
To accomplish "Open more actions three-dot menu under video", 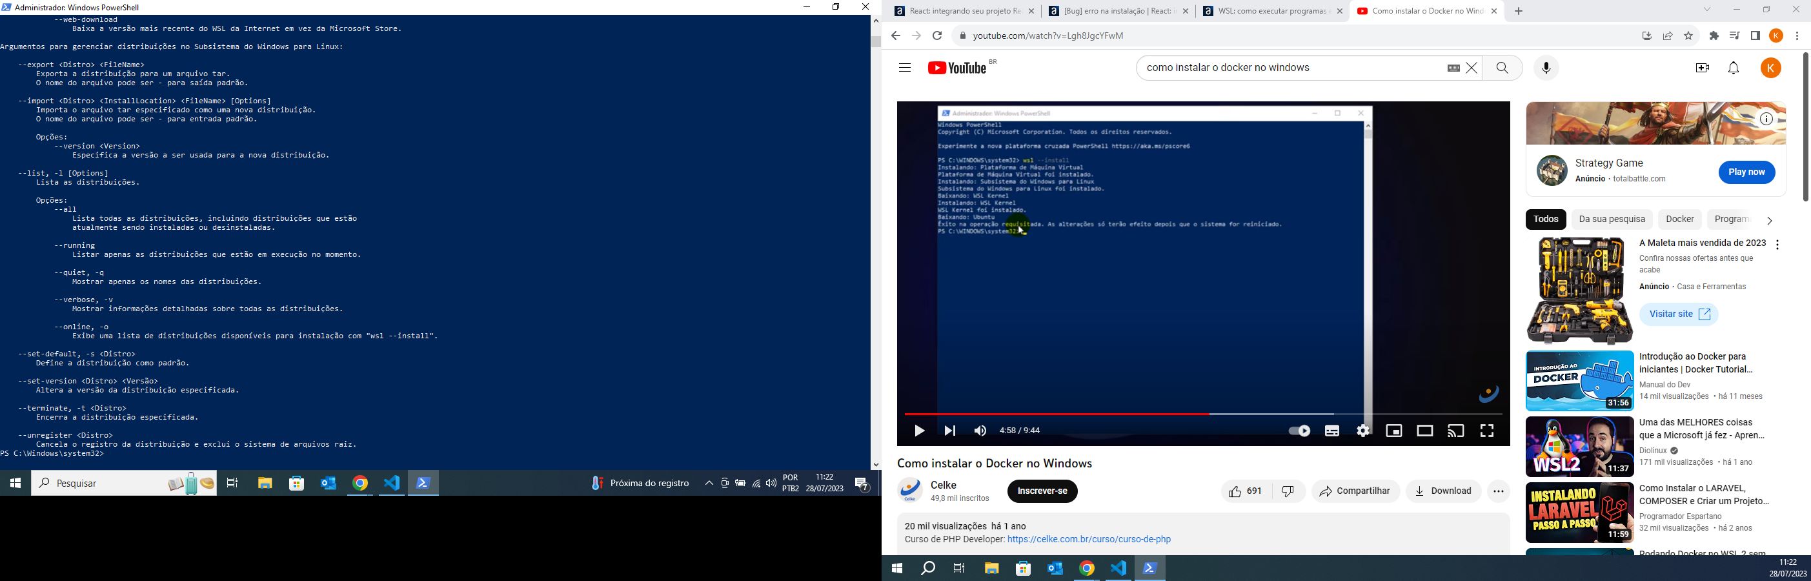I will coord(1499,491).
